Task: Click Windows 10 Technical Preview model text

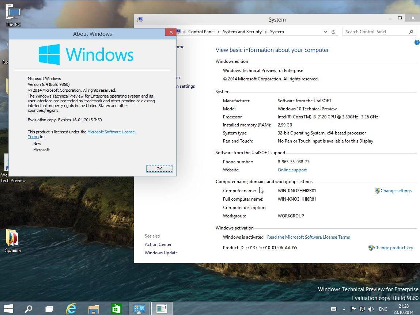Action: (307, 109)
